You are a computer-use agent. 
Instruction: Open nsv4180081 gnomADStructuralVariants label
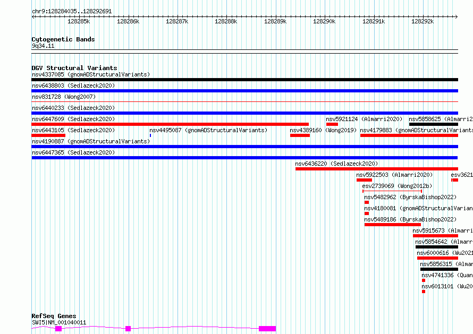[x=418, y=208]
